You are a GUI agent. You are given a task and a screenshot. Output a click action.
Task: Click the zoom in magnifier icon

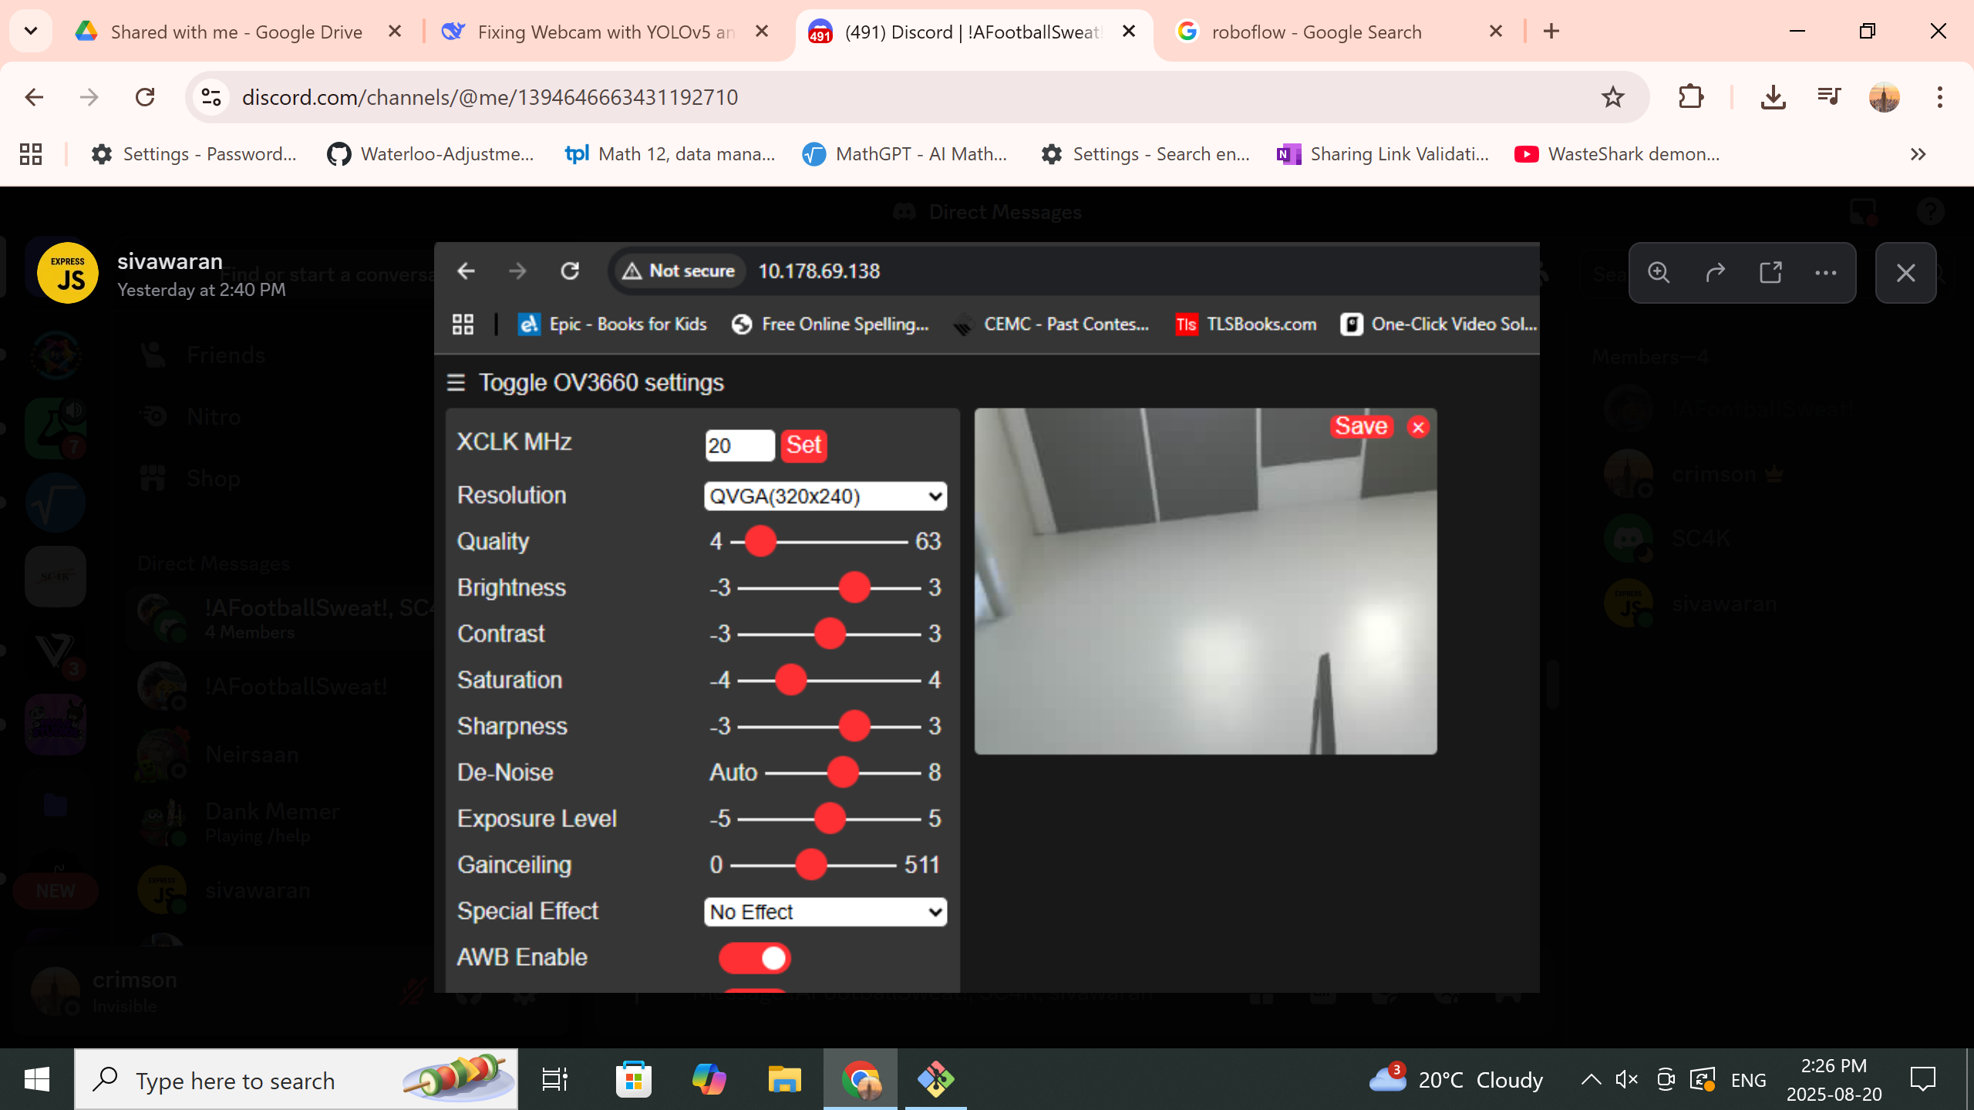[1659, 273]
